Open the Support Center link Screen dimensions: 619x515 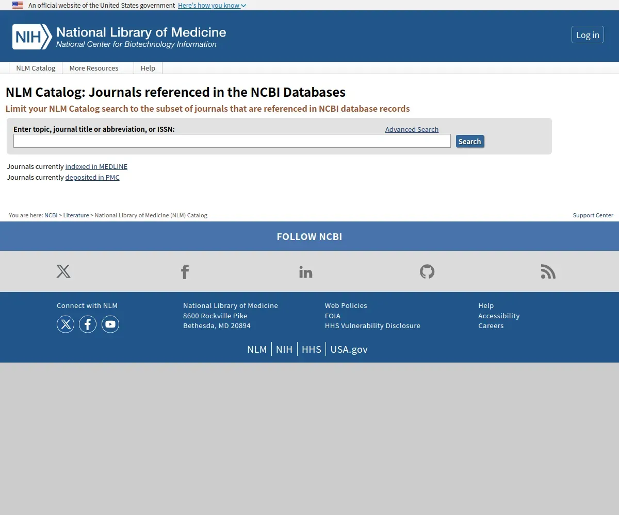tap(593, 215)
